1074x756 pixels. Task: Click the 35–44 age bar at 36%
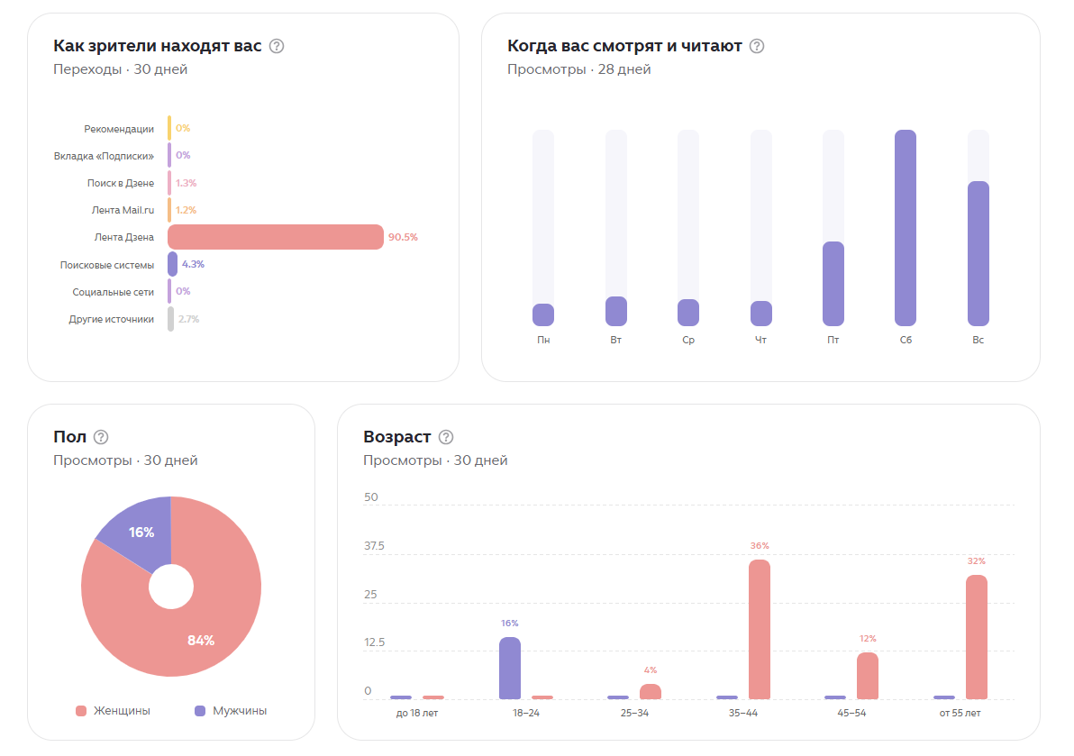coord(759,629)
